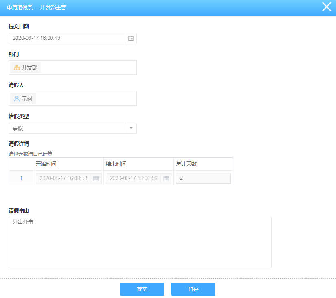Image resolution: width=336 pixels, height=298 pixels.
Task: Click the 部门 selection field
Action: [x=72, y=67]
